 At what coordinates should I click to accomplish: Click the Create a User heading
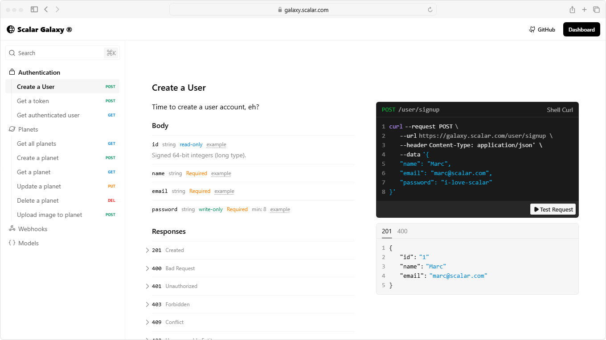coord(179,88)
